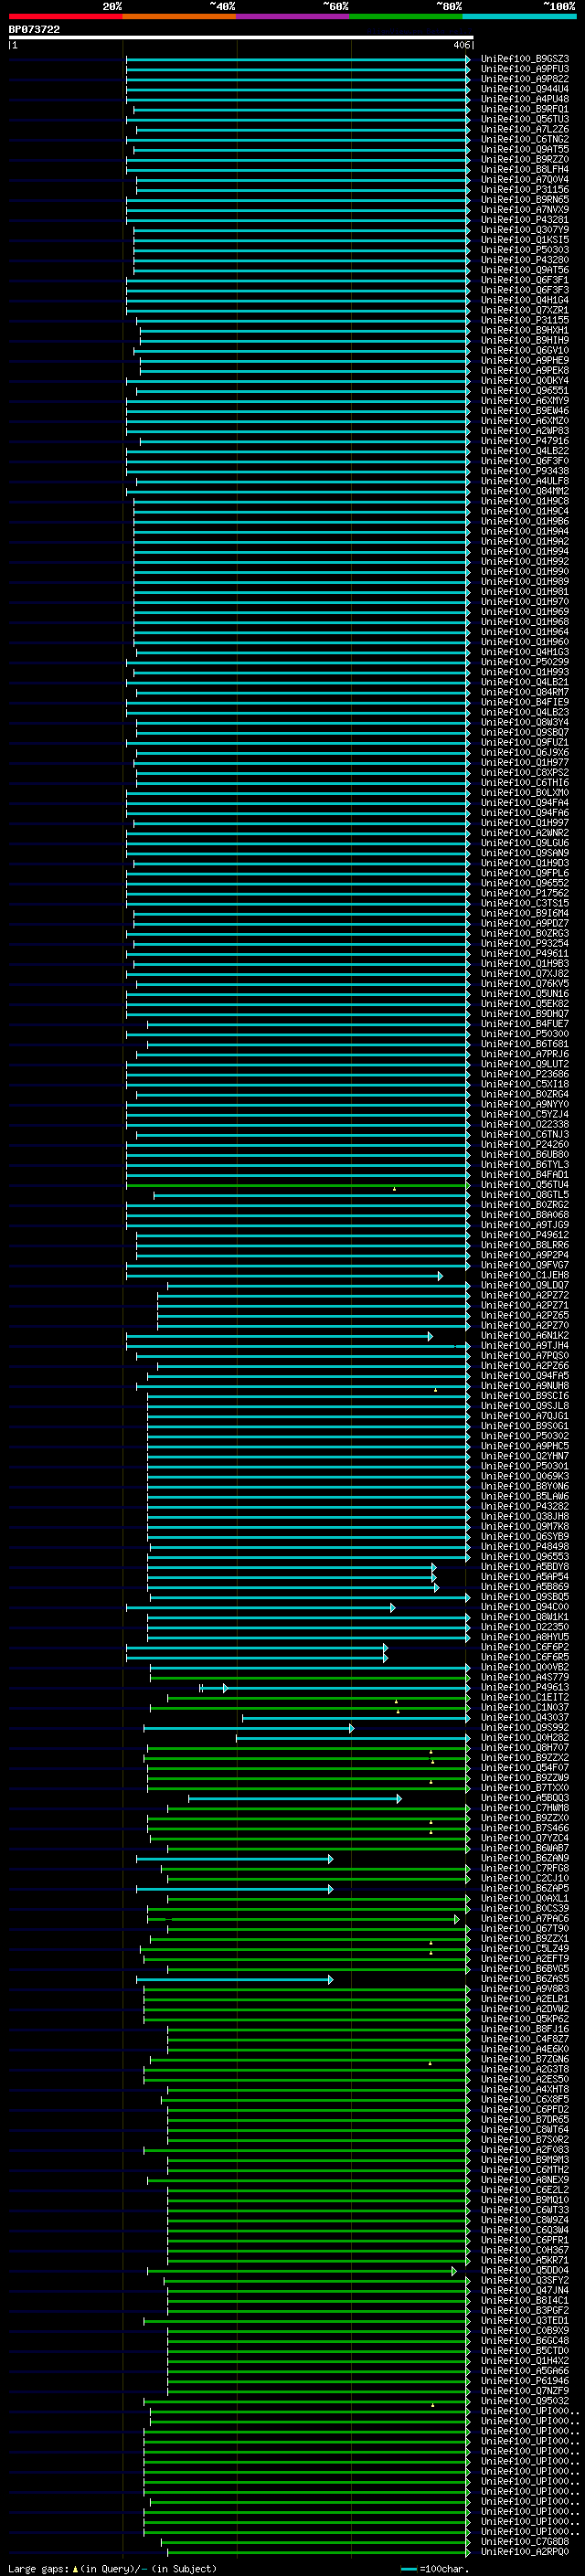Select label UniRef100_Q9SJL8
This screenshot has width=585, height=2576.
click(525, 1405)
